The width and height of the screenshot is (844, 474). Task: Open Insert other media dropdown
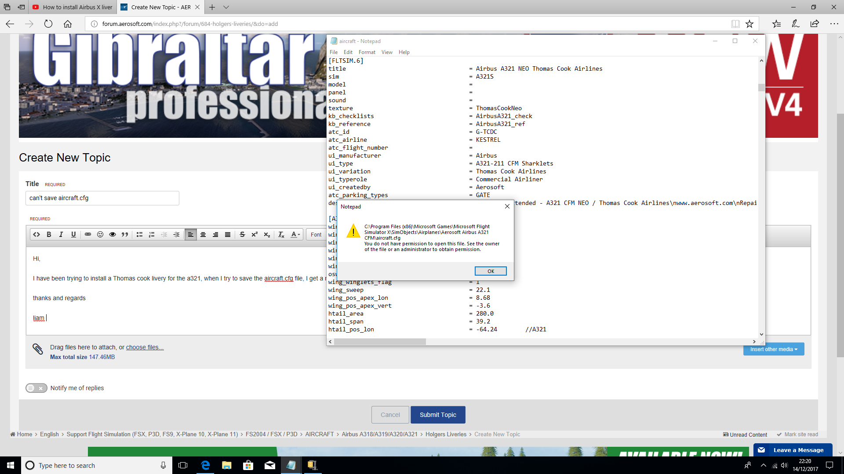(x=774, y=349)
